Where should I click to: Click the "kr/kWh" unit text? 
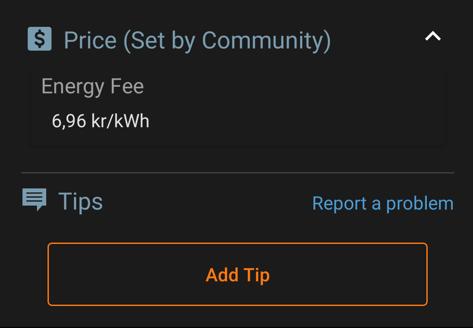tap(121, 121)
